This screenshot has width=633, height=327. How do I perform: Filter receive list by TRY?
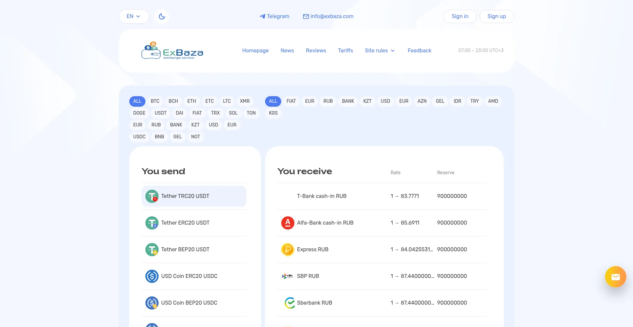pos(474,101)
